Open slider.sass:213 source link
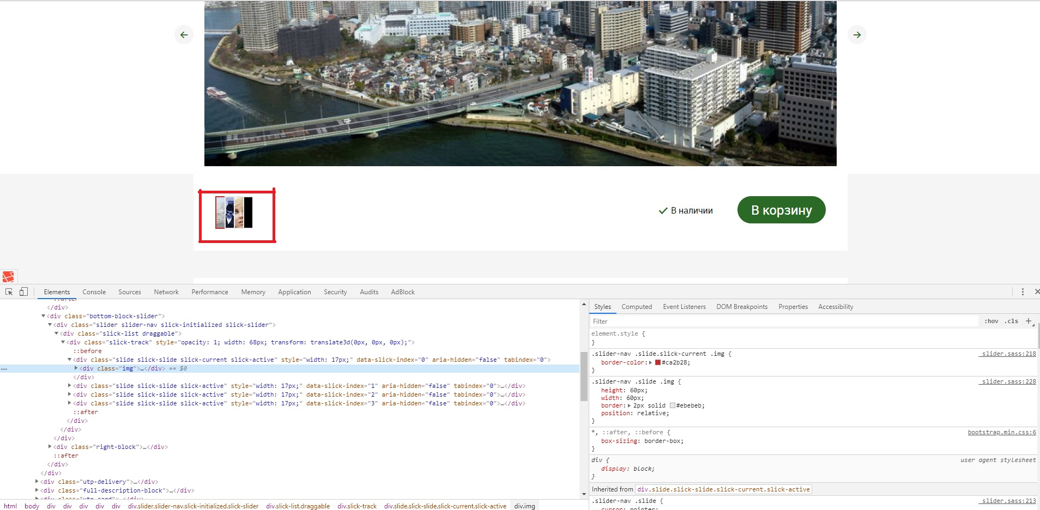 (x=1007, y=501)
